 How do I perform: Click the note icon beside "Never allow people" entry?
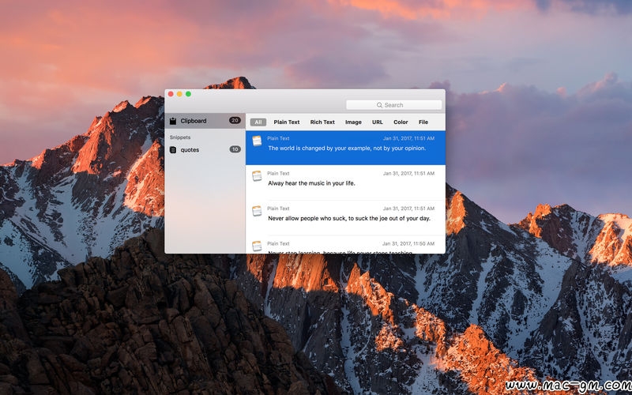click(257, 211)
